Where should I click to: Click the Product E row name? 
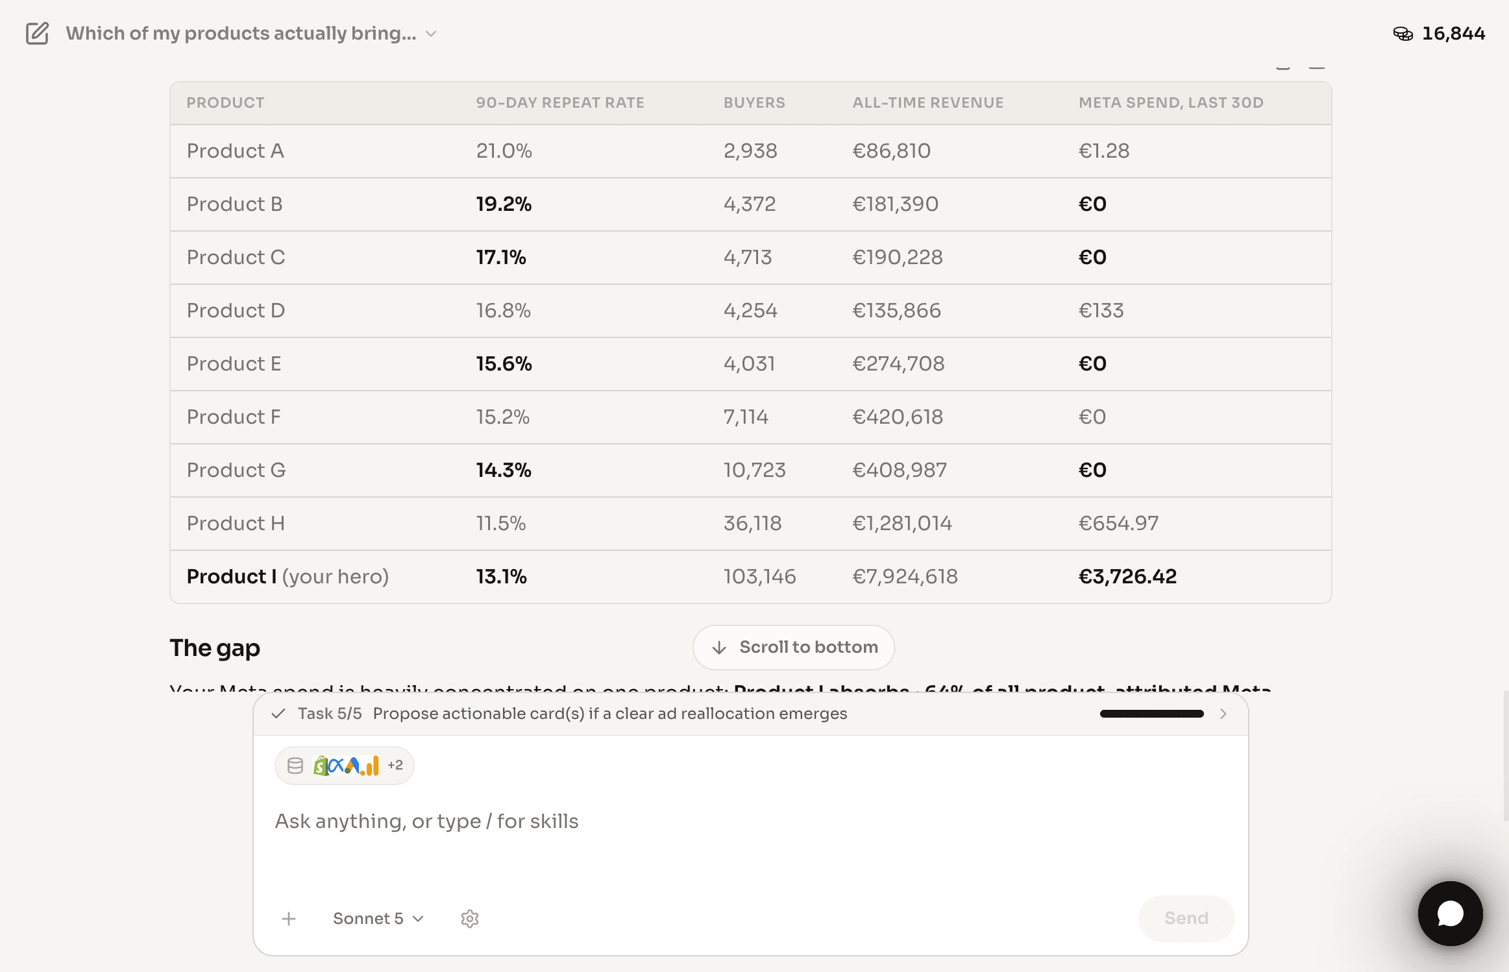coord(234,364)
